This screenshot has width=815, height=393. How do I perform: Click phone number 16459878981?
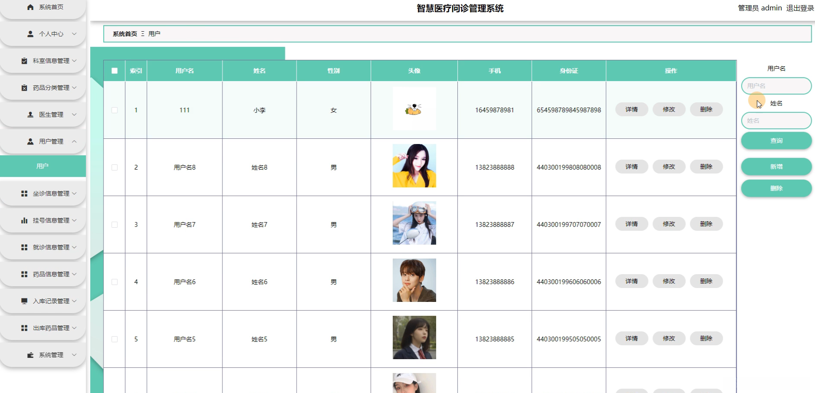point(495,110)
